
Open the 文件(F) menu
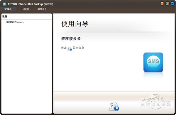[8, 9]
